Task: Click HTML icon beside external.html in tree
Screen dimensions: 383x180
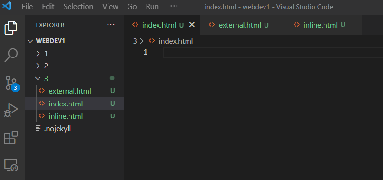Action: [42, 91]
